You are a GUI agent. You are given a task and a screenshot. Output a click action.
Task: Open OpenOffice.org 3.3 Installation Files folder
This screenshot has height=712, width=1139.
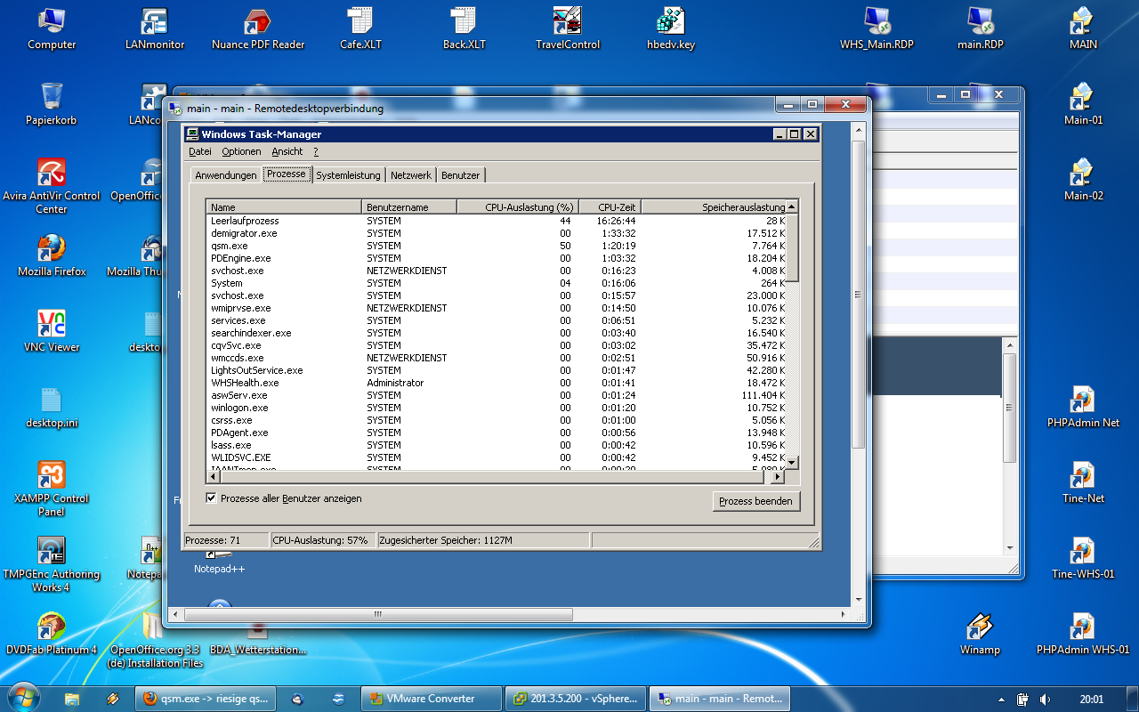point(155,640)
